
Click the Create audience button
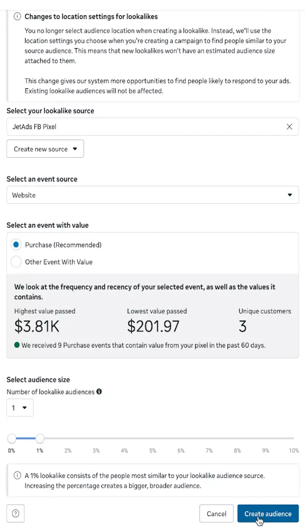[268, 513]
